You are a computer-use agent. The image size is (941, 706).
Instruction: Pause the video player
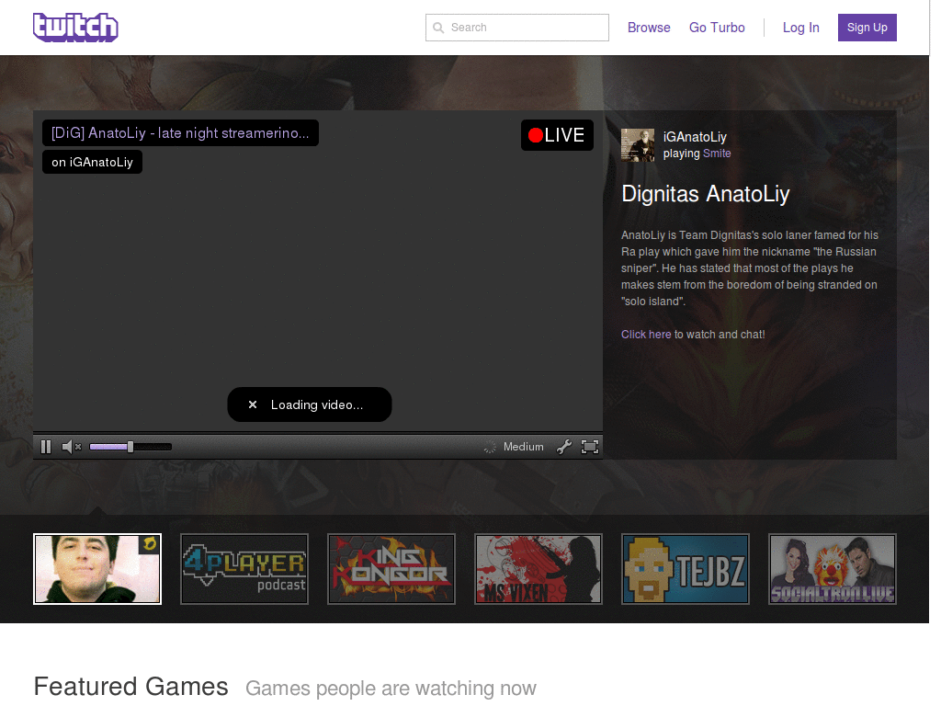click(x=46, y=447)
